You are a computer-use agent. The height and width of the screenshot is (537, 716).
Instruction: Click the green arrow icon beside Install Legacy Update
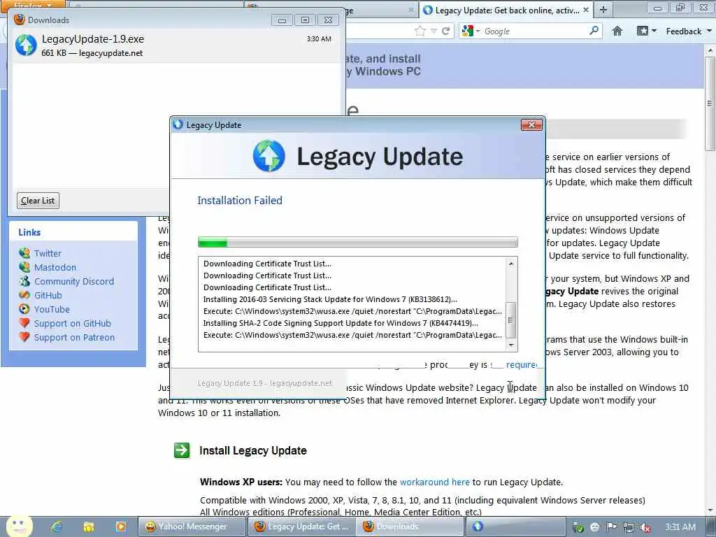[x=182, y=450]
